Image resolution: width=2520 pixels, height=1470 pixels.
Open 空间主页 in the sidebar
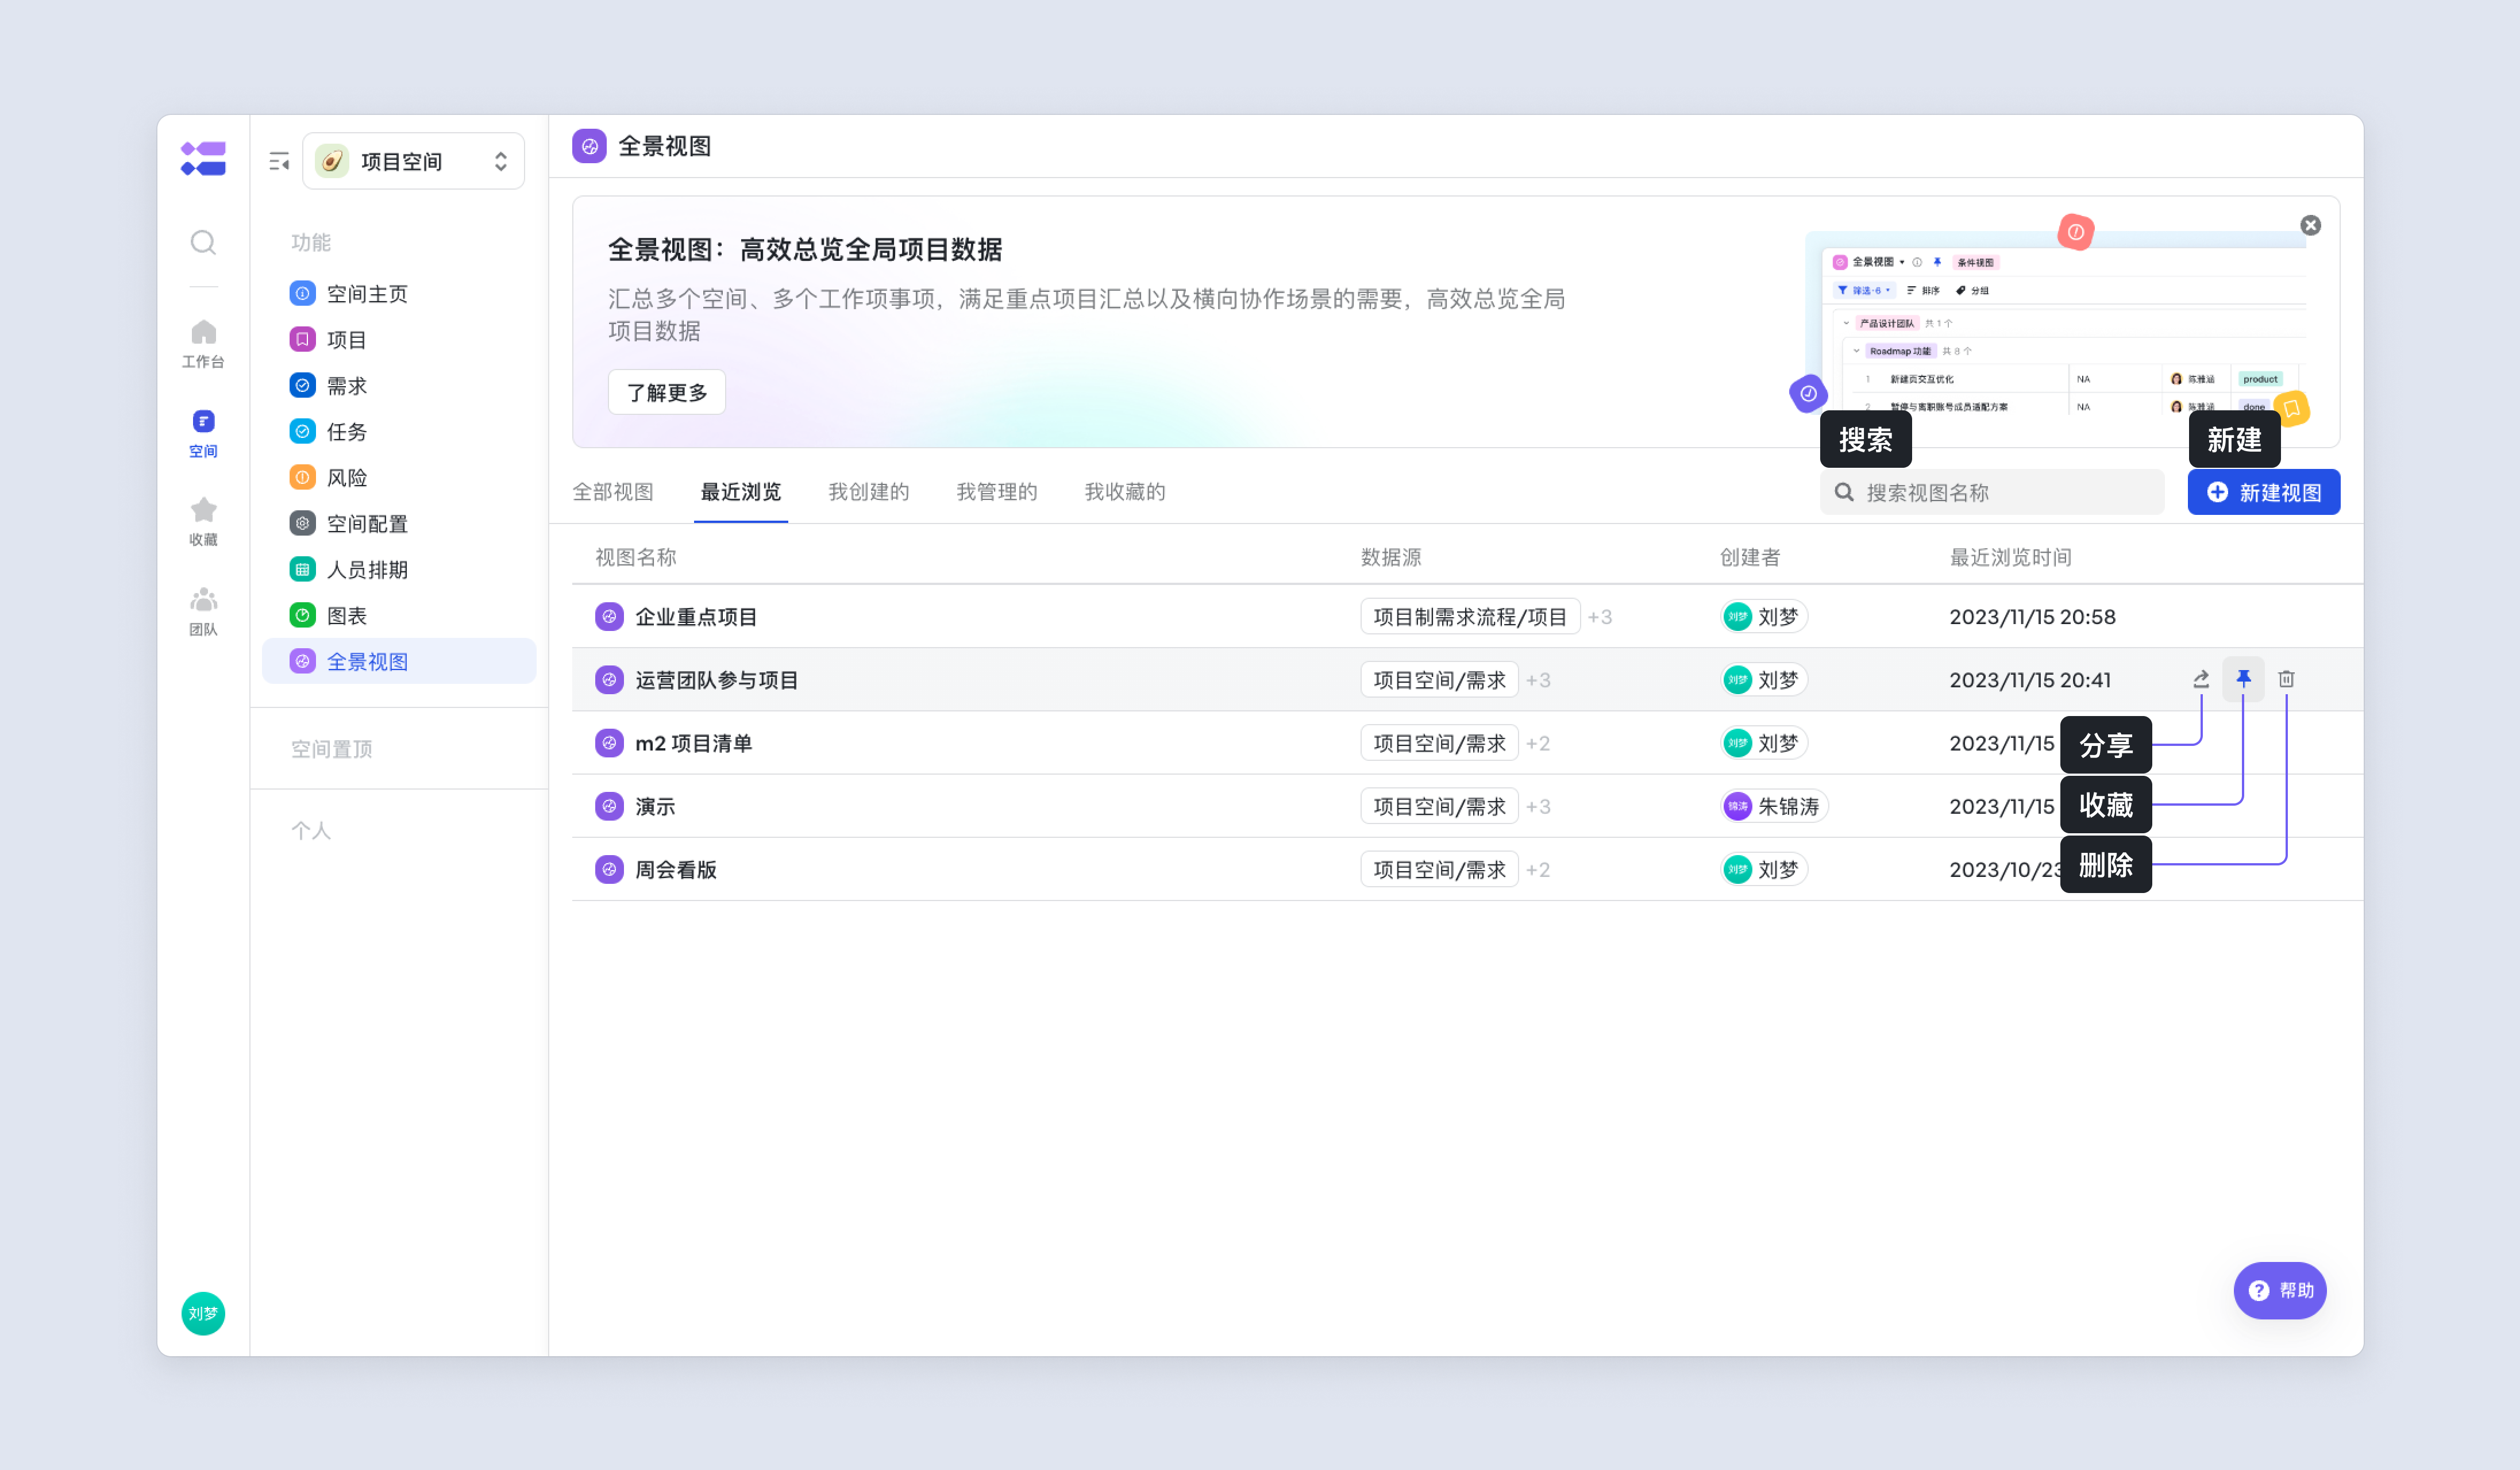pos(399,293)
